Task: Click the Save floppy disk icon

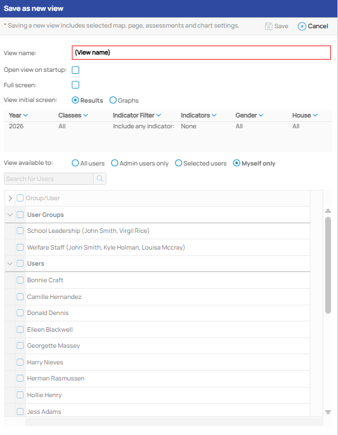Action: (268, 26)
